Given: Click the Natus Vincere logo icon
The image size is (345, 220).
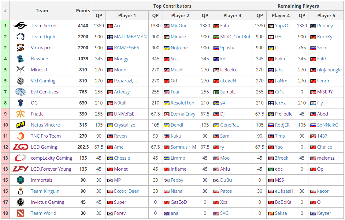Looking at the screenshot, I should click(20, 125).
